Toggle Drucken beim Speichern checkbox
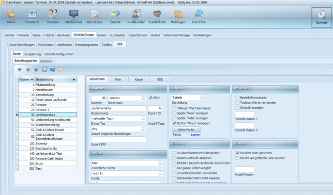This screenshot has width=333, height=195. [x=237, y=153]
